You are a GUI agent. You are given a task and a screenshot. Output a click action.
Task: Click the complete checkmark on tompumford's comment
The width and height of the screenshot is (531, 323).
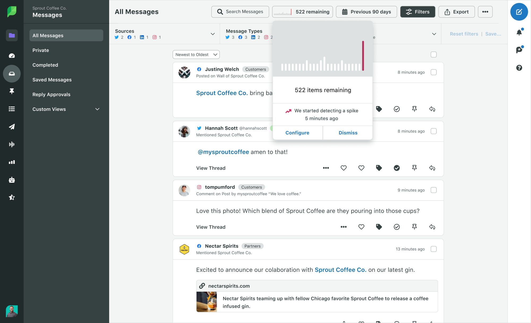click(x=397, y=227)
